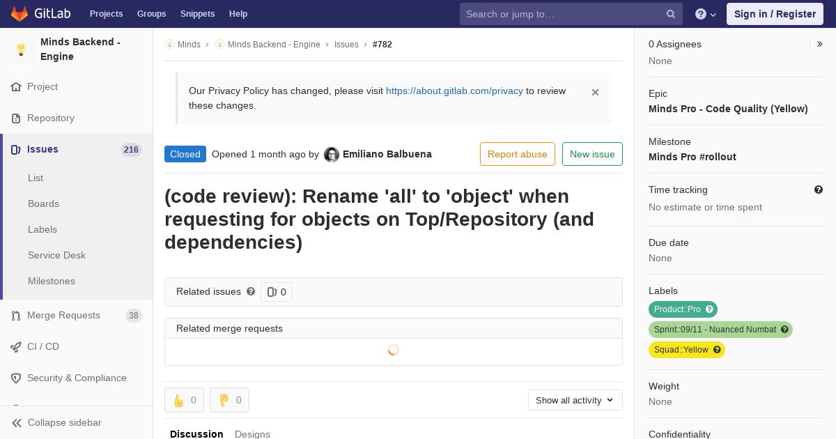Follow the about.gitlab.com/privacy link

click(x=454, y=91)
